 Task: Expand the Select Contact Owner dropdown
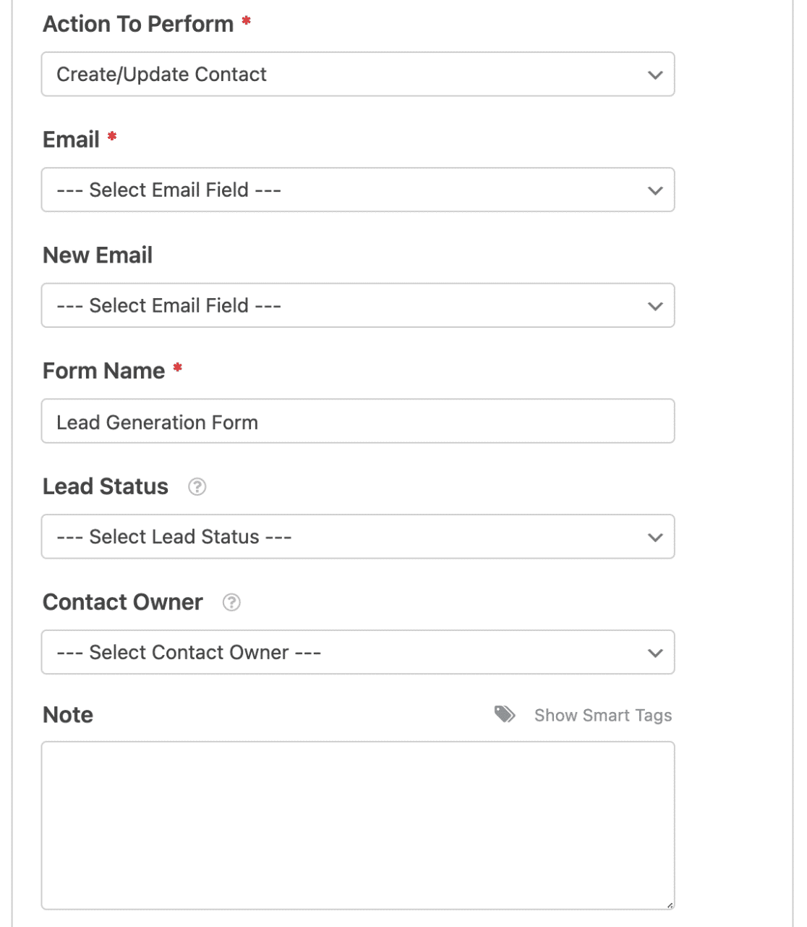(x=357, y=653)
